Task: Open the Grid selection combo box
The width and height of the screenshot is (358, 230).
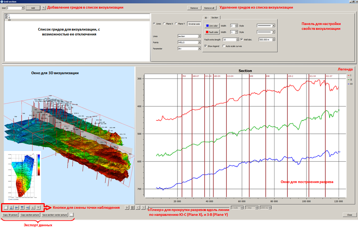Action: point(16,7)
